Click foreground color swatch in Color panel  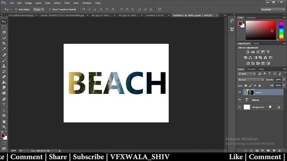[x=240, y=23]
